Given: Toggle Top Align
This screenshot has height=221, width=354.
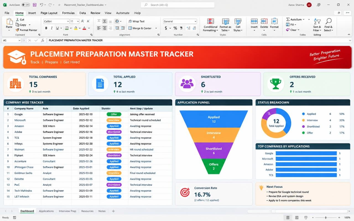Looking at the screenshot, I should click(99, 21).
